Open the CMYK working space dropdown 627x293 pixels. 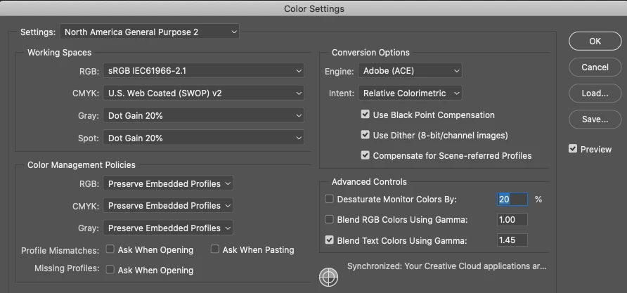pyautogui.click(x=204, y=93)
